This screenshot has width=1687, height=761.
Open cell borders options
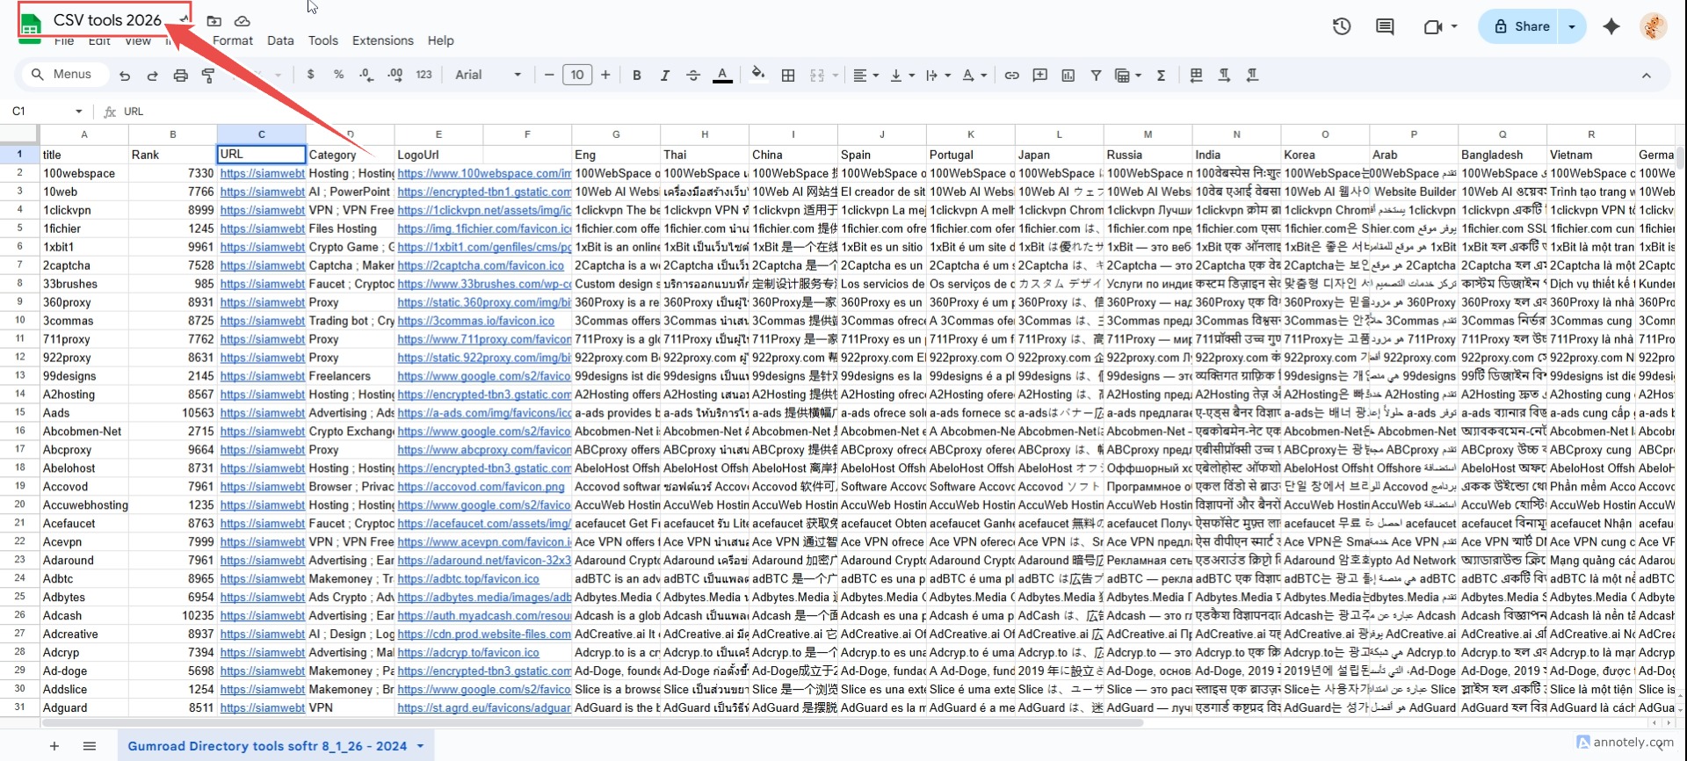tap(788, 76)
